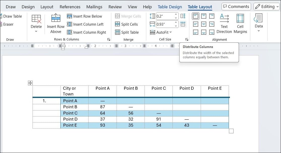Click the Split Cells button
This screenshot has width=281, height=153.
click(126, 24)
